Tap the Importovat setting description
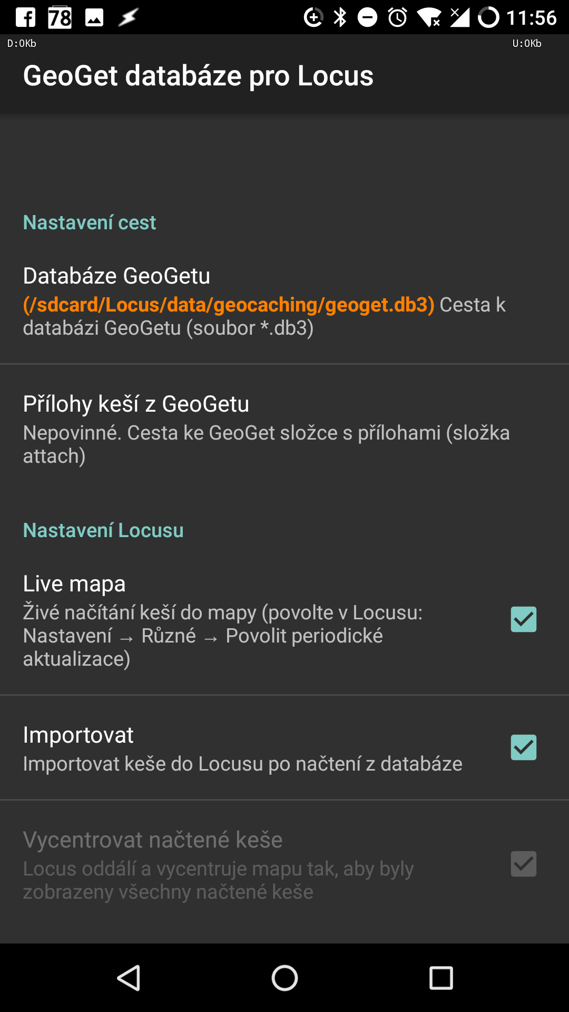 click(x=242, y=764)
